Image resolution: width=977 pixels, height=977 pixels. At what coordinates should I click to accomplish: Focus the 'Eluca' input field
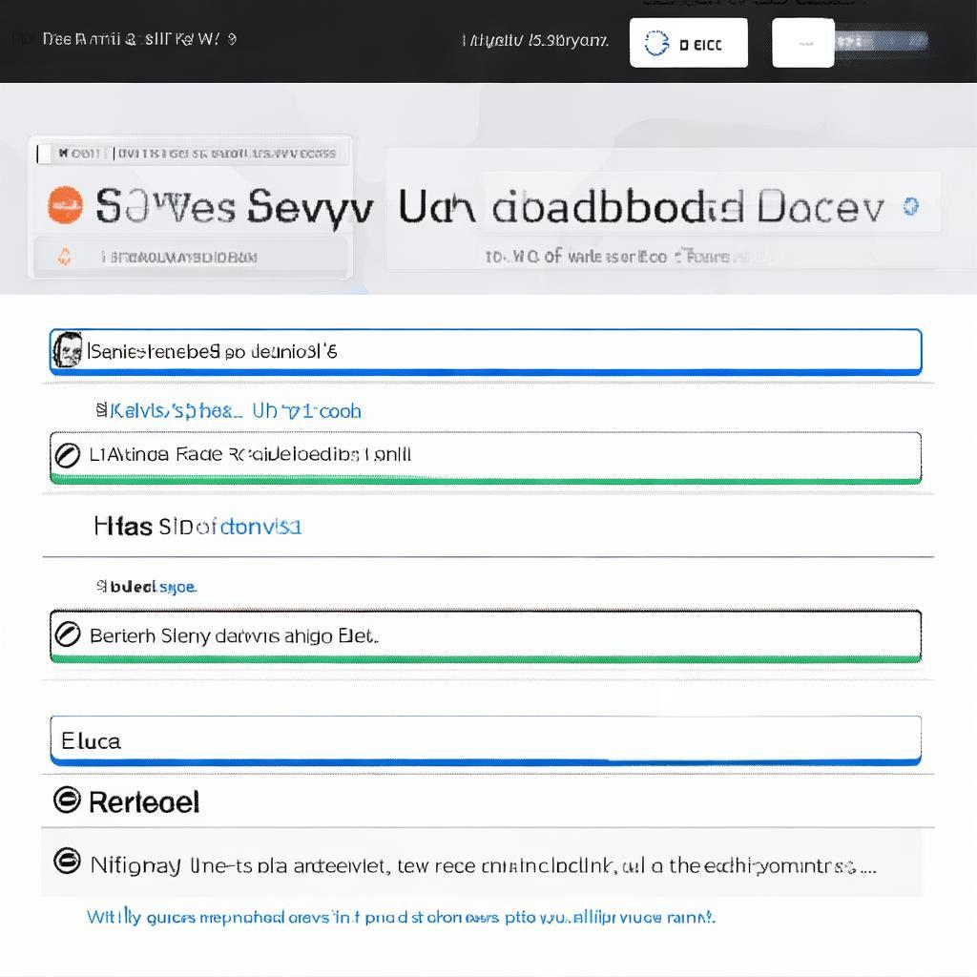click(486, 740)
